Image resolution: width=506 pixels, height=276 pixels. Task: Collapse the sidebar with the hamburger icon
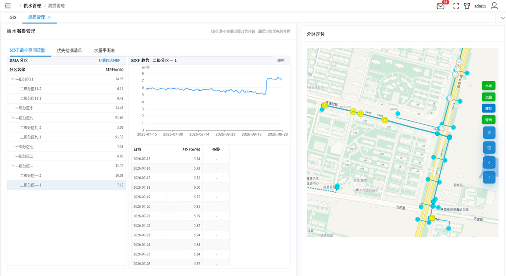pyautogui.click(x=8, y=6)
